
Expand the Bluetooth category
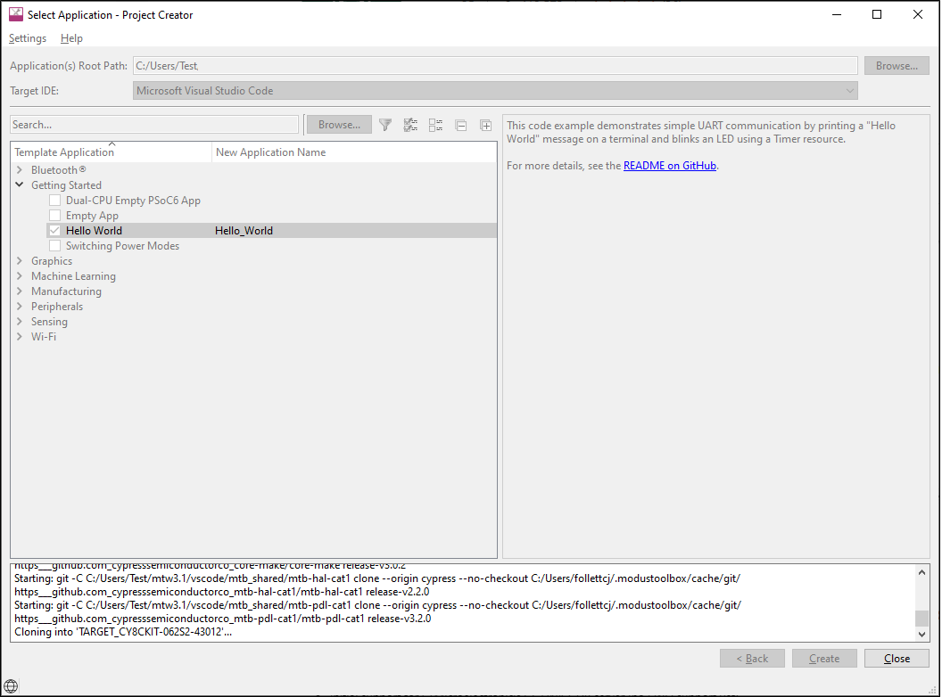tap(20, 170)
